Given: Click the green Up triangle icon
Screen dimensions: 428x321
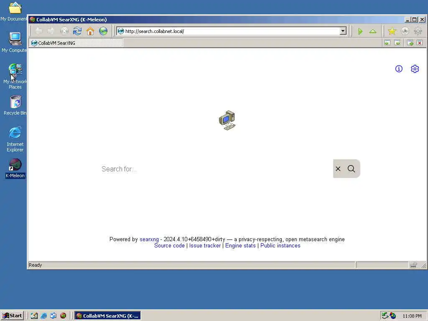Looking at the screenshot, I should (x=373, y=31).
